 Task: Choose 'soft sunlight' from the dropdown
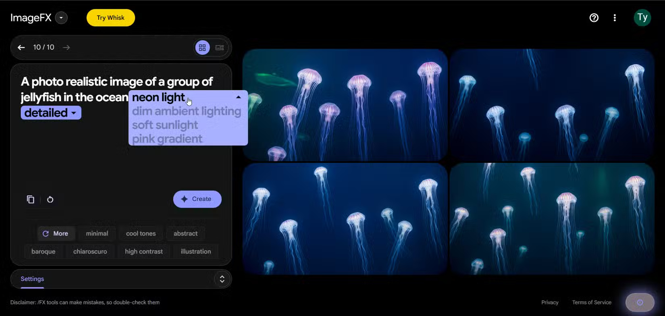165,125
